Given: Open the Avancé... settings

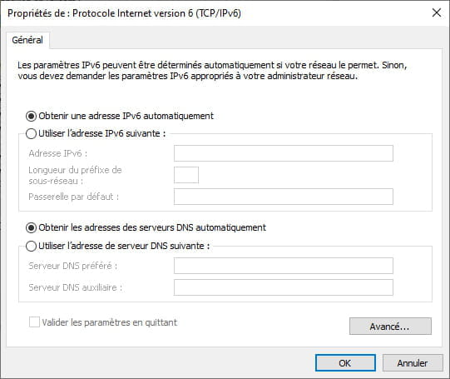Looking at the screenshot, I should pos(390,327).
